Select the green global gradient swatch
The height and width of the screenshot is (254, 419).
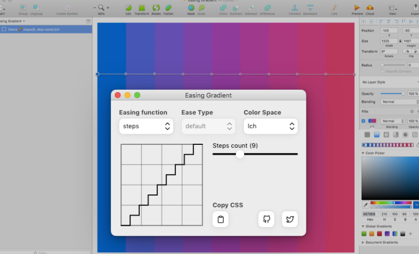click(x=364, y=234)
